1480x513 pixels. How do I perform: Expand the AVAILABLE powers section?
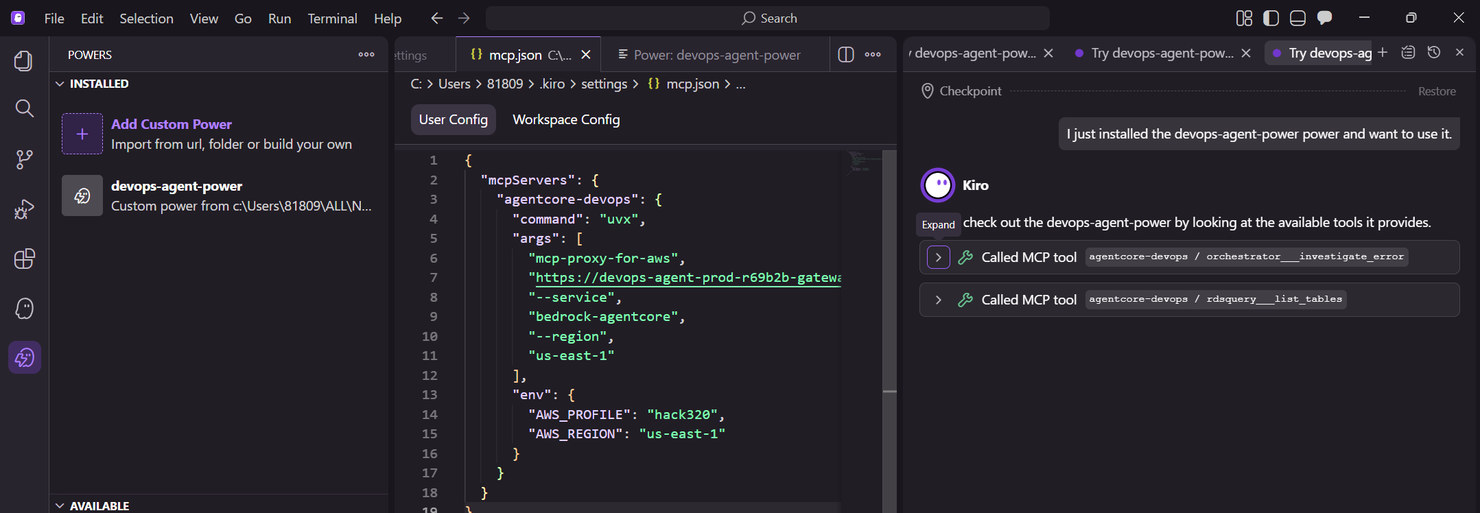point(60,505)
